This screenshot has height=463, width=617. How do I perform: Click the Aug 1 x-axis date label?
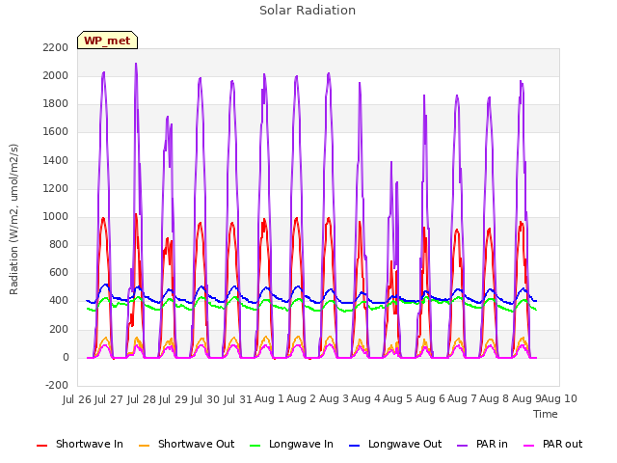pos(269,399)
